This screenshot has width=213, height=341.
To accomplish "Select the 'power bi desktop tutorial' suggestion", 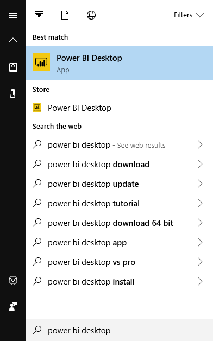I will [120, 204].
